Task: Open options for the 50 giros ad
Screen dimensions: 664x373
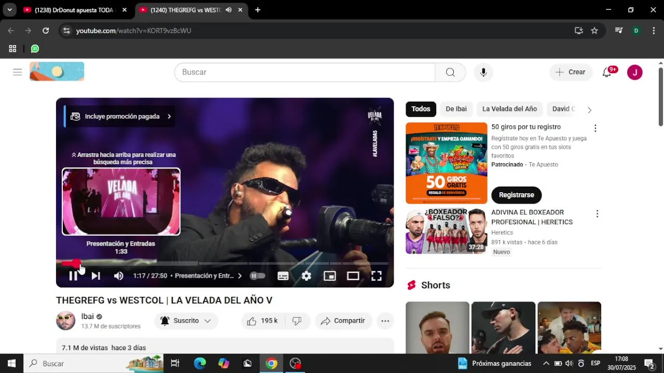Action: coord(595,128)
